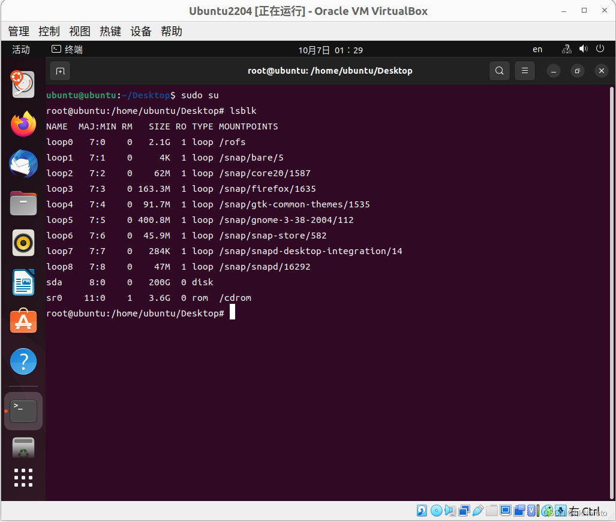Open Thunderbird mail from the dock
Image resolution: width=616 pixels, height=522 pixels.
(23, 164)
